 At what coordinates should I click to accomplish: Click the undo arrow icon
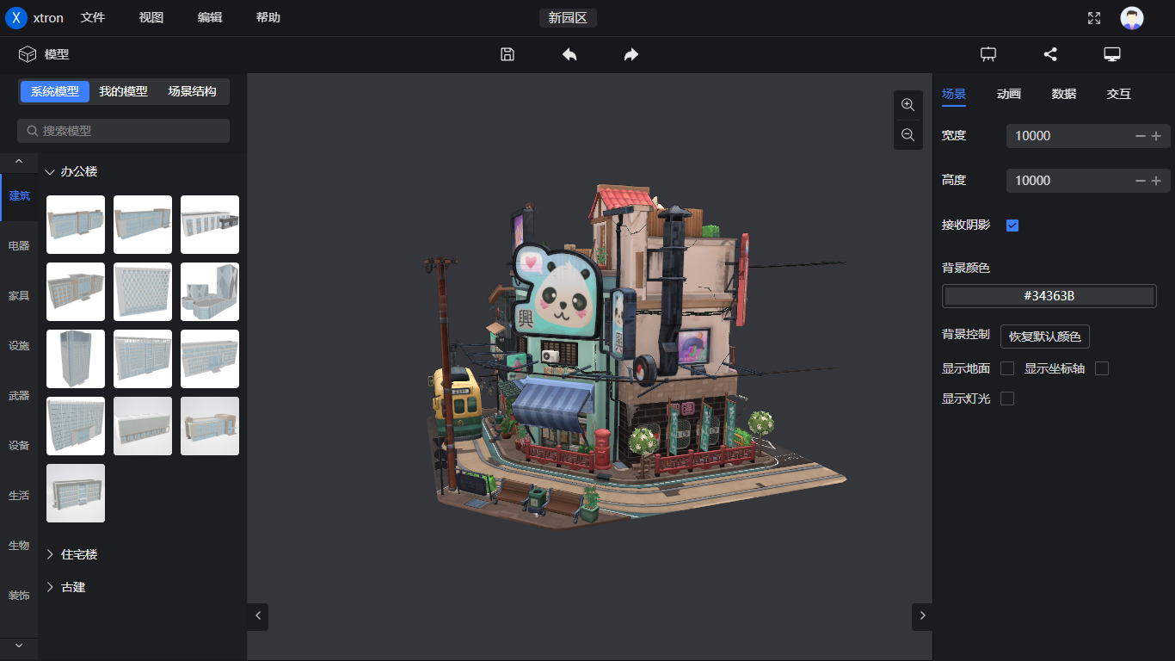[x=569, y=54]
